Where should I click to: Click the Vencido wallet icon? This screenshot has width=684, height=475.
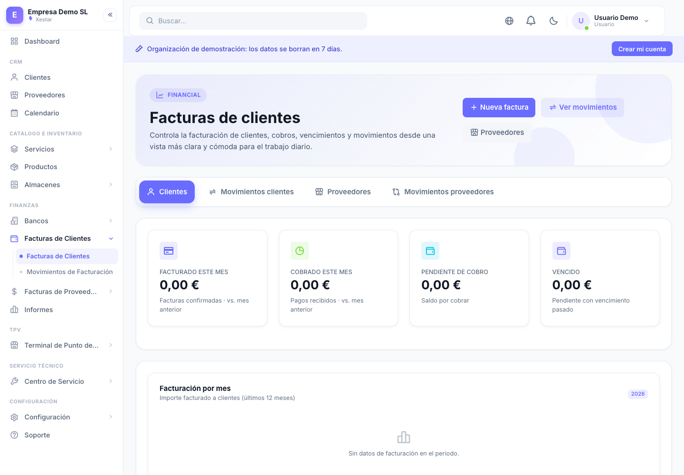click(x=561, y=251)
